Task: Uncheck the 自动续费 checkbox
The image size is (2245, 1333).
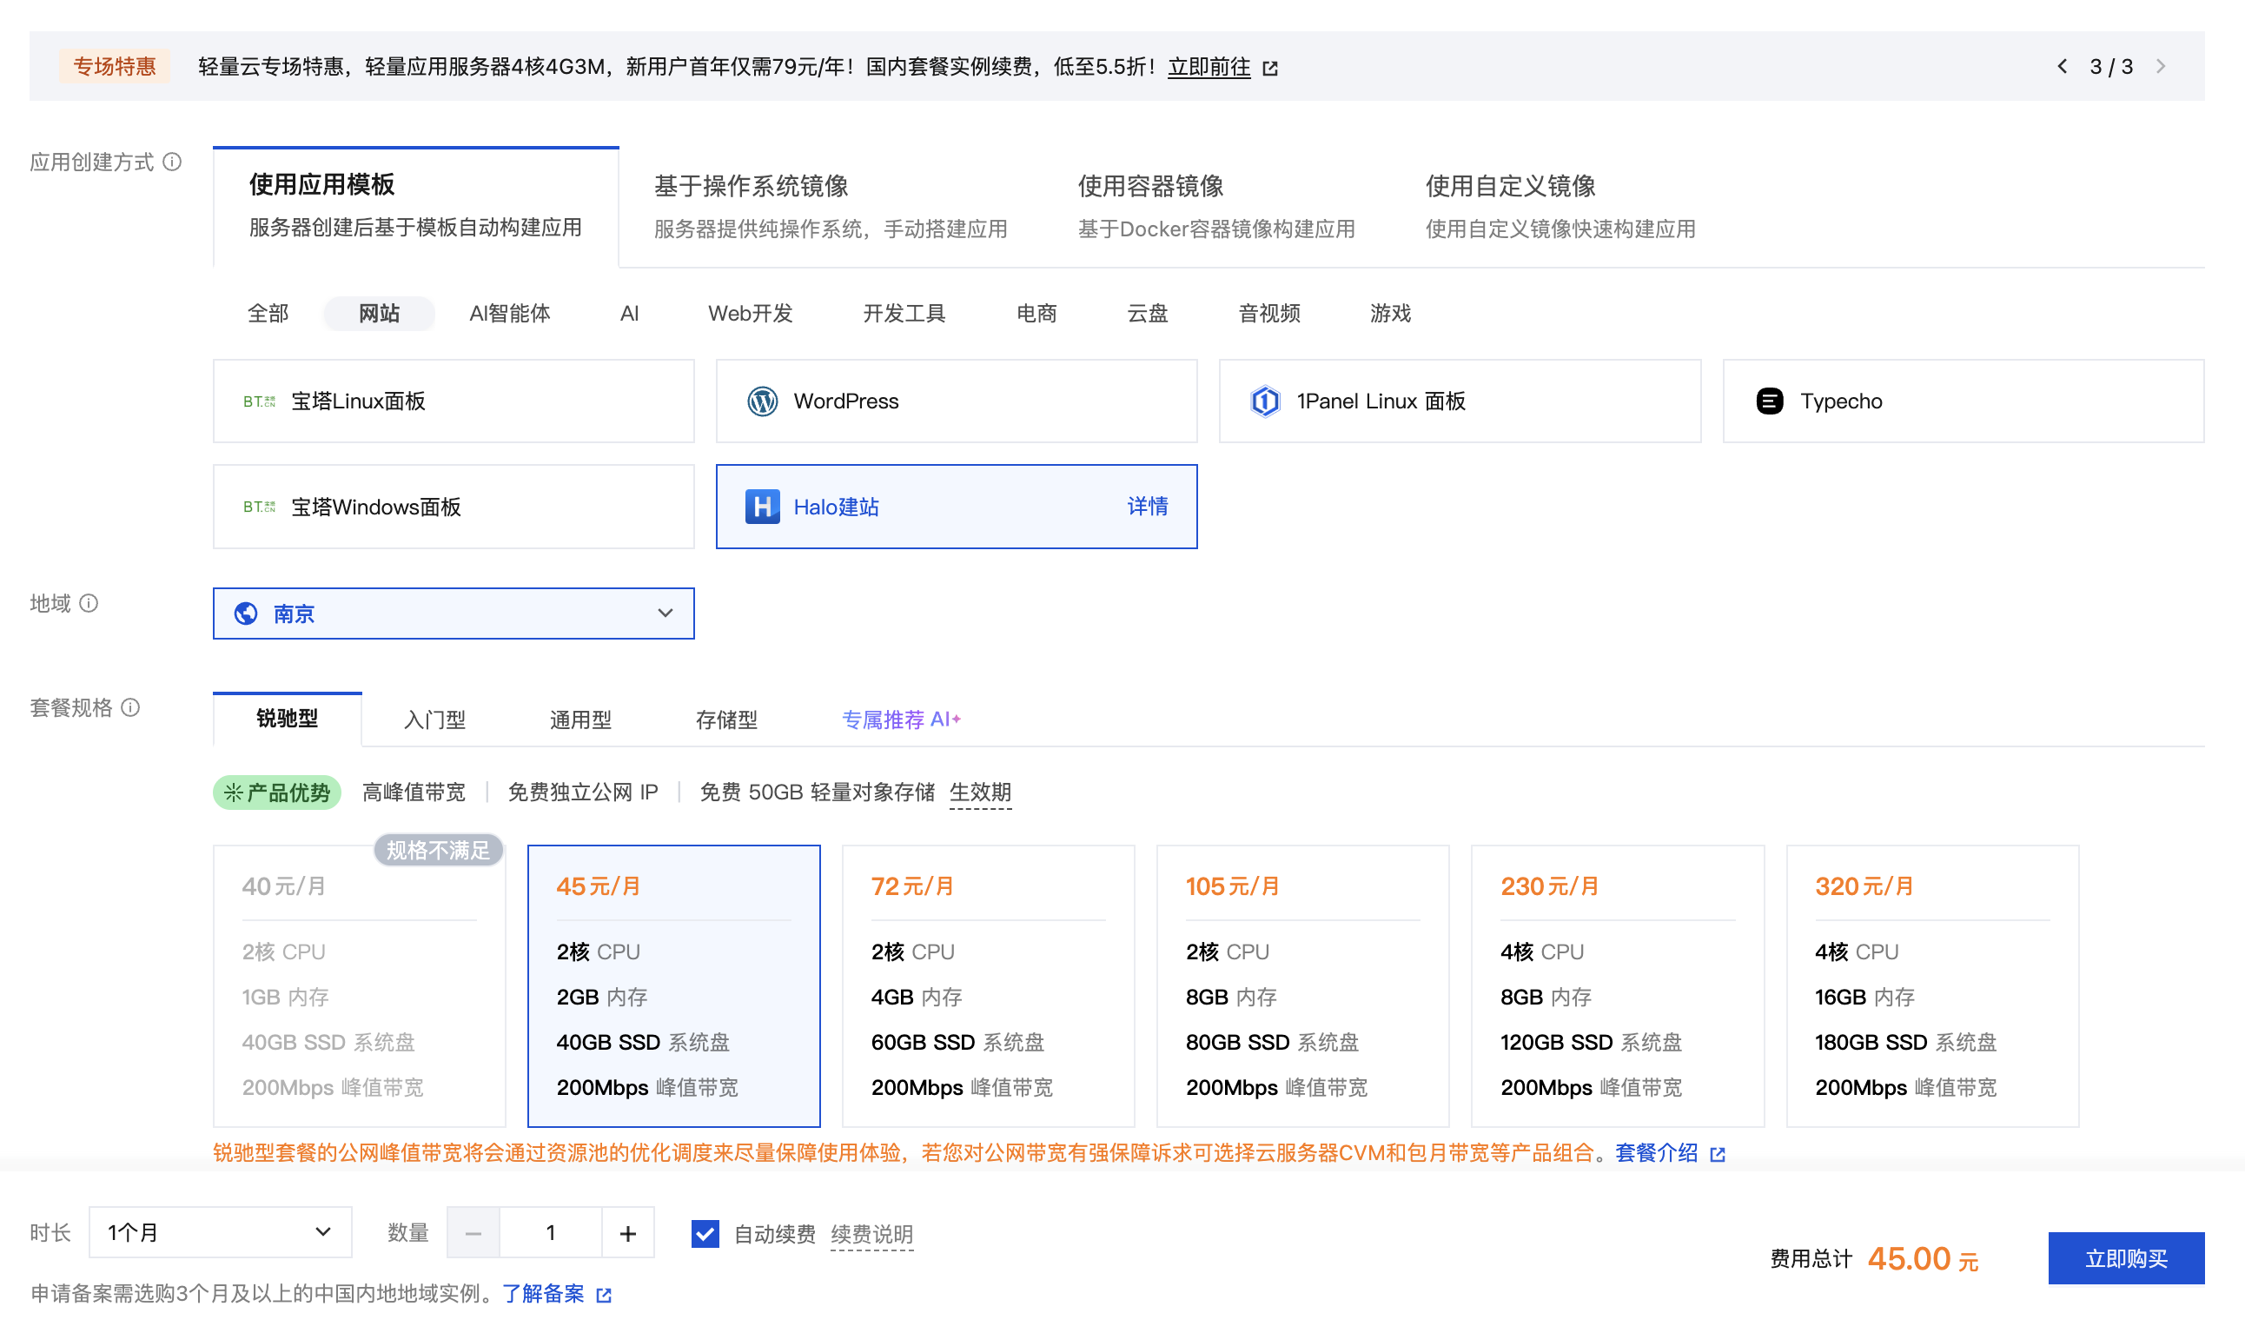Action: (705, 1233)
